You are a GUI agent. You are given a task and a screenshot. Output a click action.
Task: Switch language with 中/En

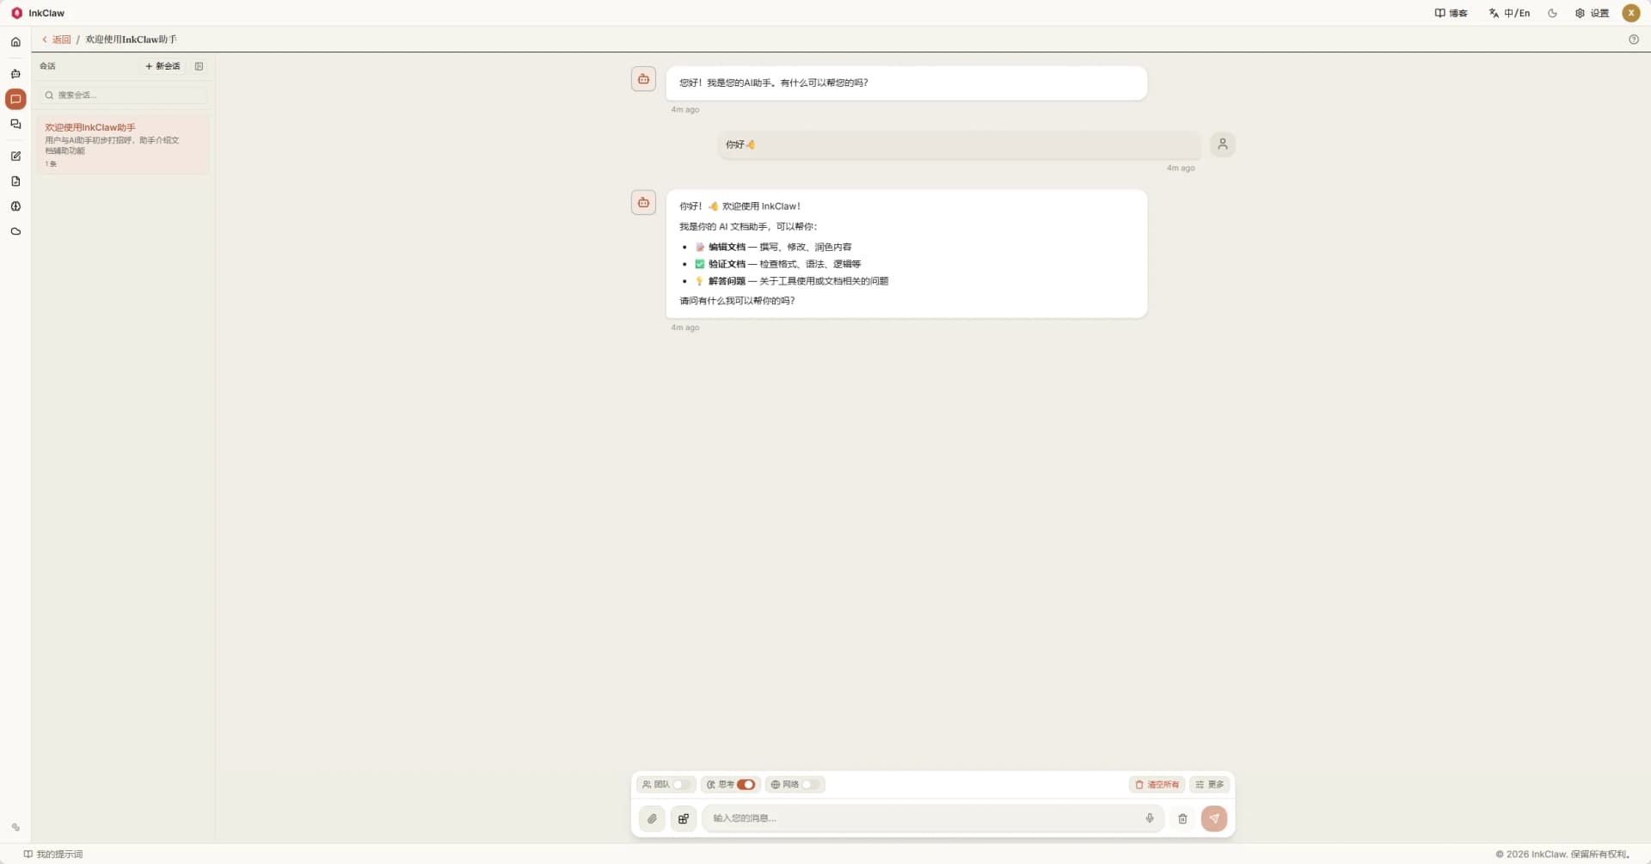(1510, 13)
